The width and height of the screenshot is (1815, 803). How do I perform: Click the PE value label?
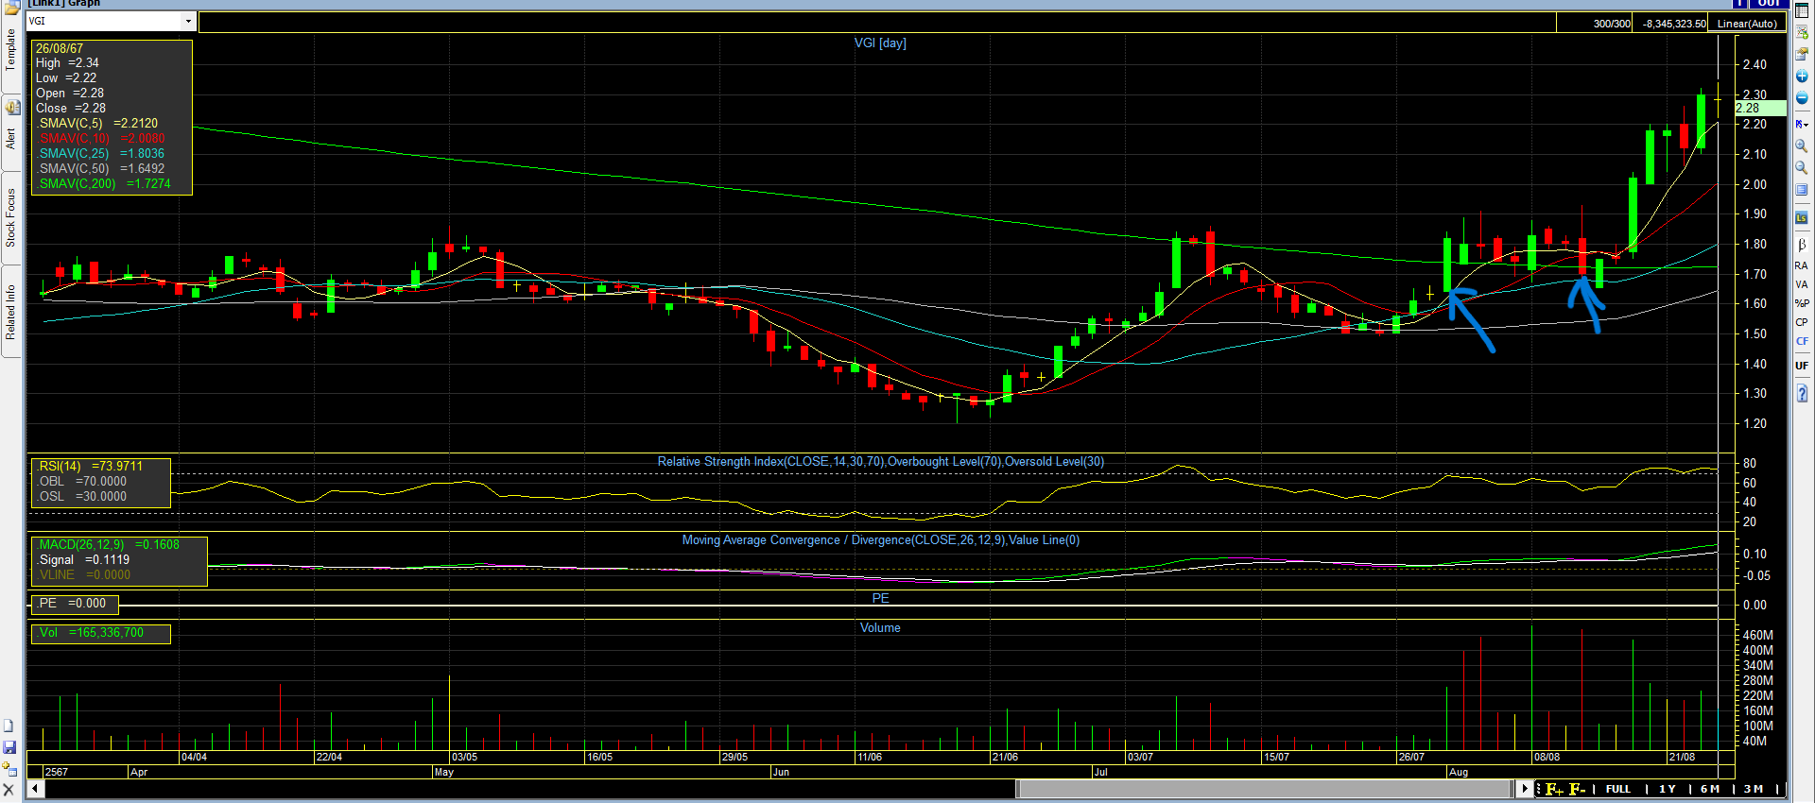72,603
